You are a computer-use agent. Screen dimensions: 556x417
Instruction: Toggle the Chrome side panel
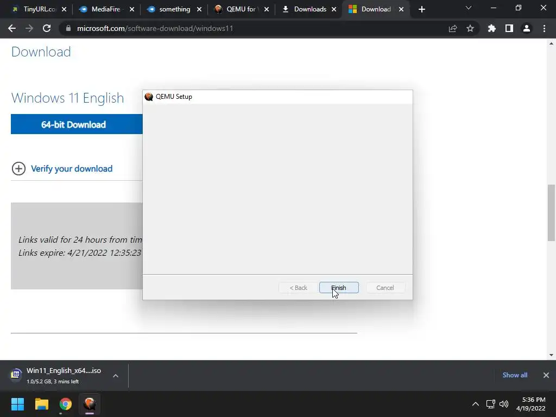point(509,28)
